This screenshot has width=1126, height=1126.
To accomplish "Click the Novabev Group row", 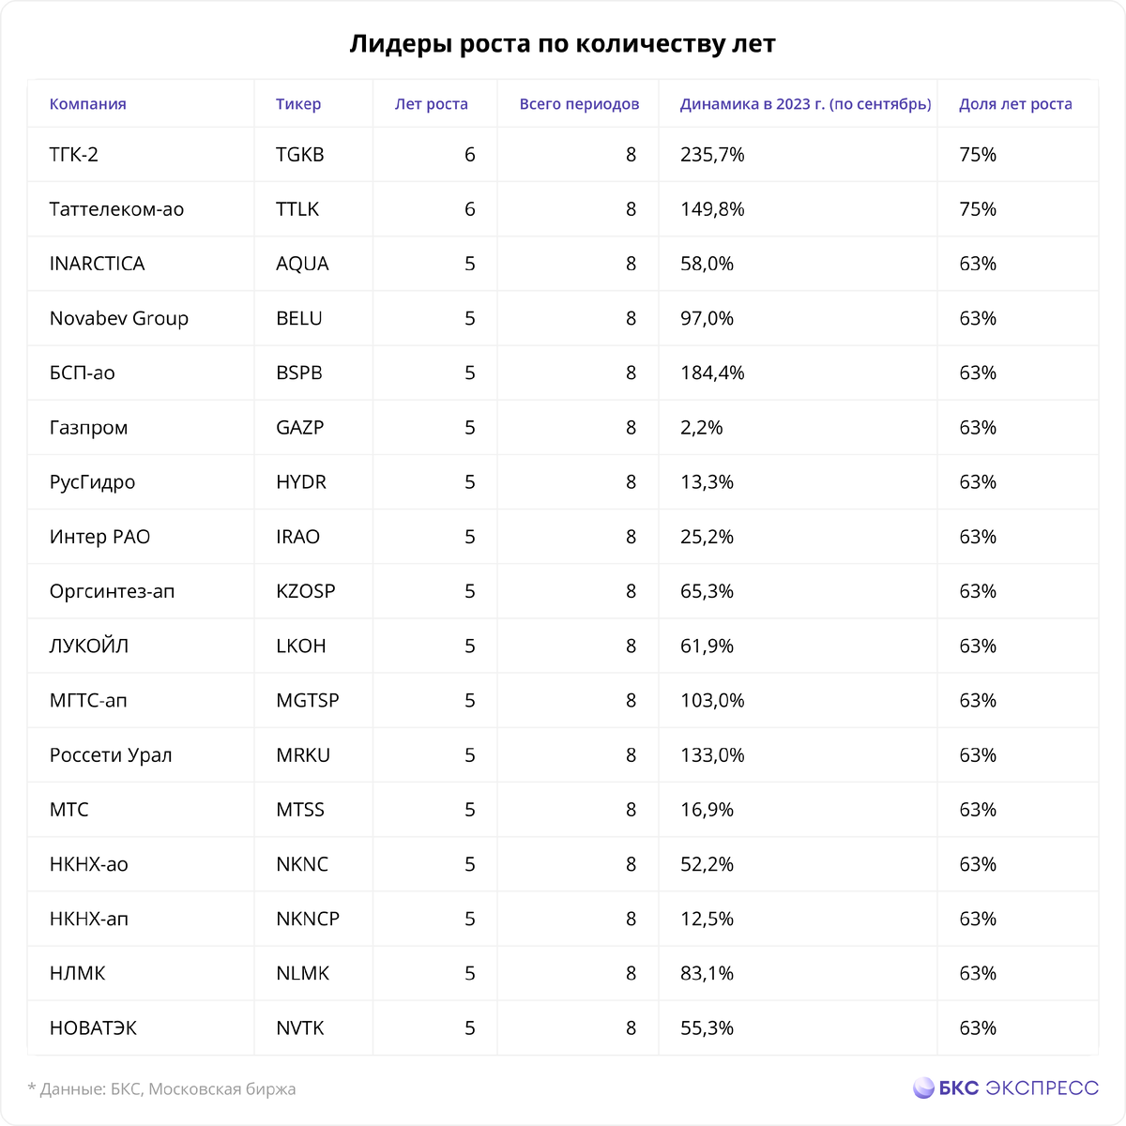I will [563, 318].
